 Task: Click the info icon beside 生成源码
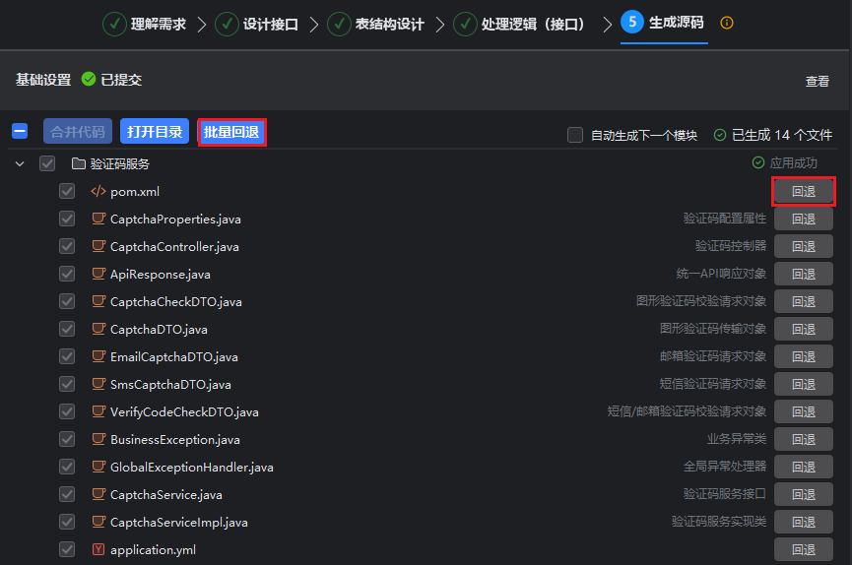pos(727,23)
